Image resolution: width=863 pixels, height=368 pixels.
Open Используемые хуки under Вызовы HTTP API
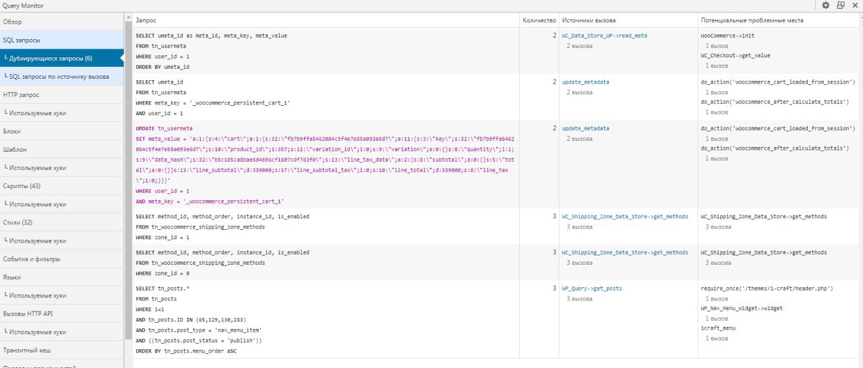tap(62, 331)
